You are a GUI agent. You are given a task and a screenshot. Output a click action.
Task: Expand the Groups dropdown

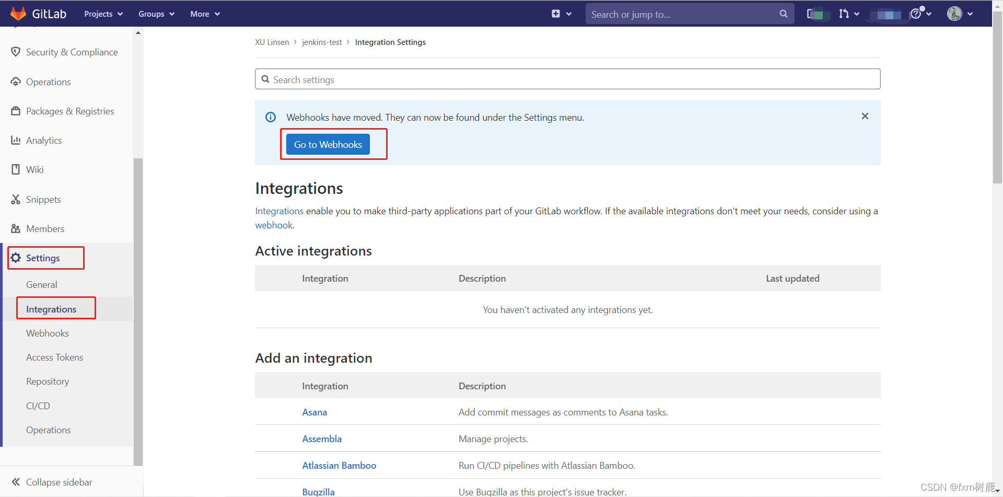click(x=156, y=14)
